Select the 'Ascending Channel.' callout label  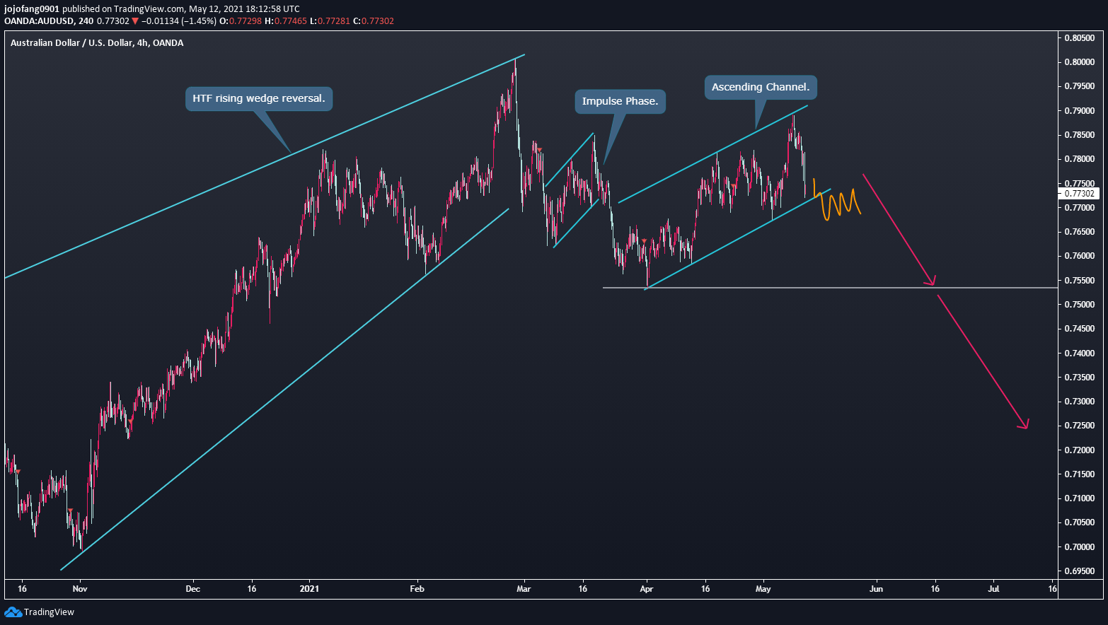coord(761,87)
